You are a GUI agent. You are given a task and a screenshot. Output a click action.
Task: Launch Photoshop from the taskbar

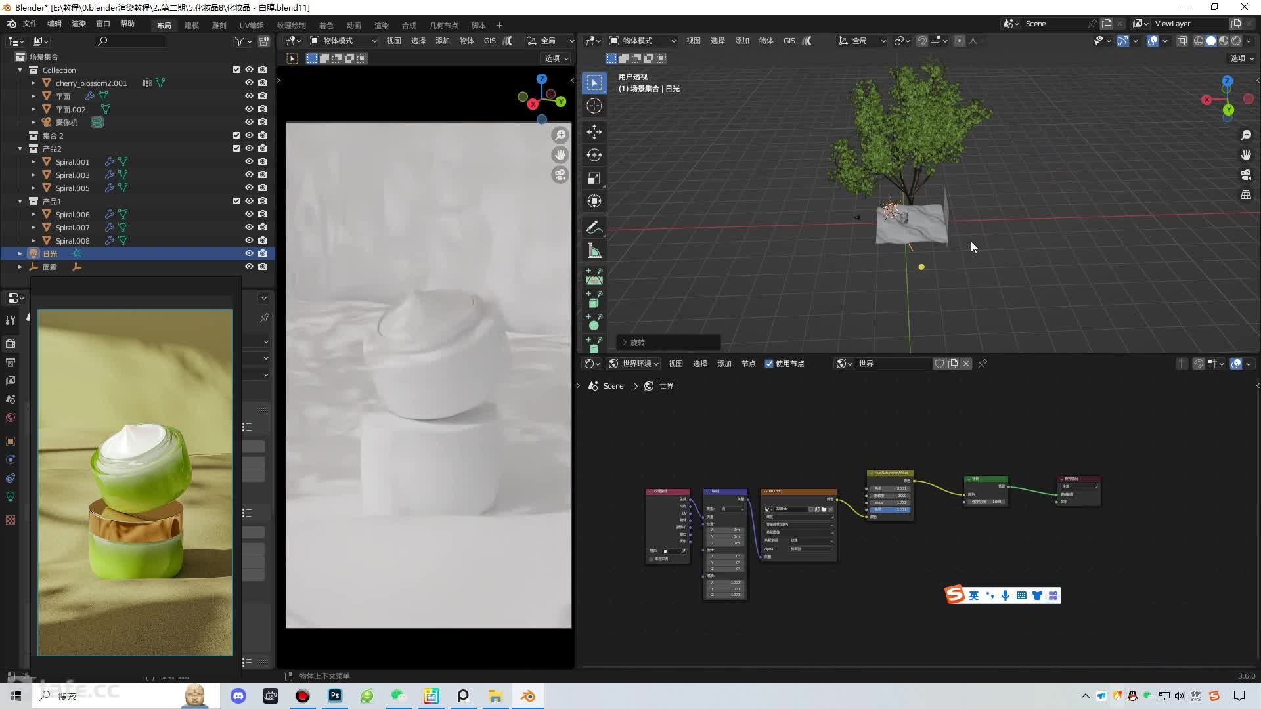335,696
